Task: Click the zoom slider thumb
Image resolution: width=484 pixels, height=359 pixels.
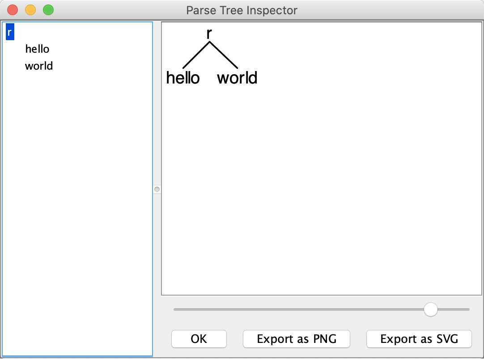Action: [430, 309]
